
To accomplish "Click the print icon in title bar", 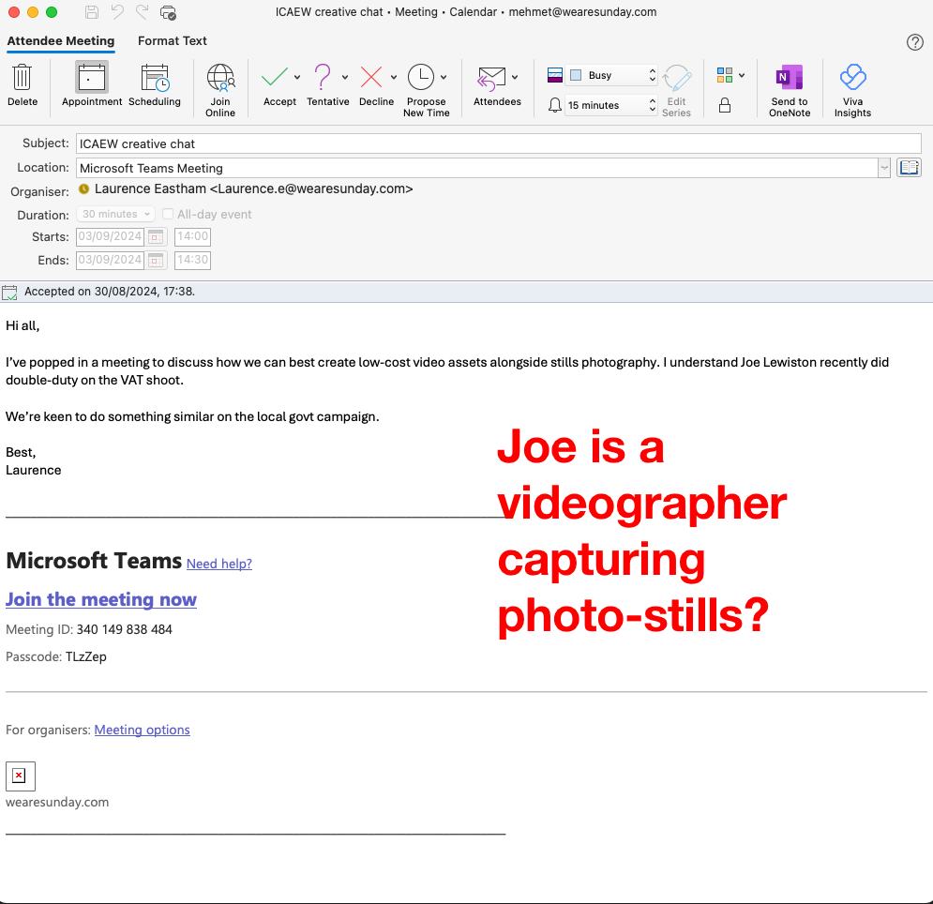I will pyautogui.click(x=168, y=12).
